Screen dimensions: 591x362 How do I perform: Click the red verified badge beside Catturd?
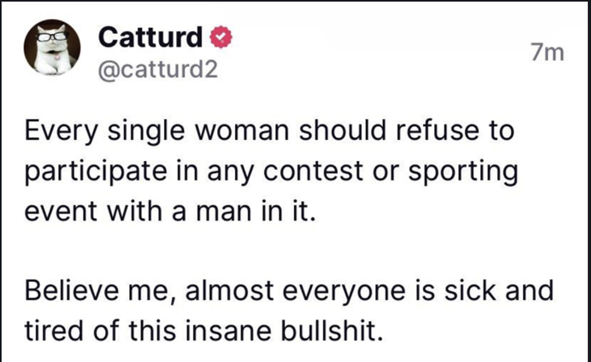pyautogui.click(x=221, y=37)
